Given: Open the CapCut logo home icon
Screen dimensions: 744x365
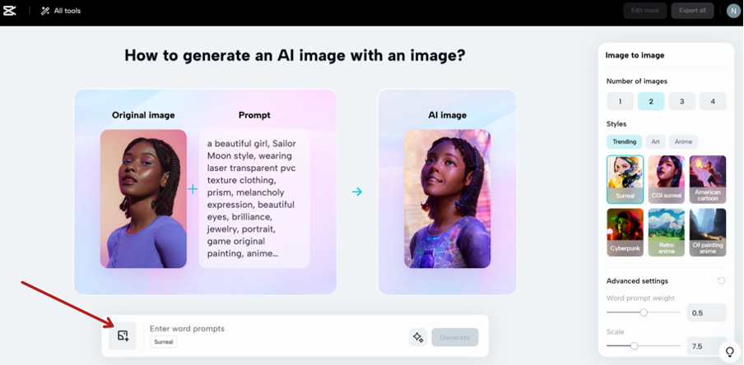Looking at the screenshot, I should pyautogui.click(x=10, y=11).
